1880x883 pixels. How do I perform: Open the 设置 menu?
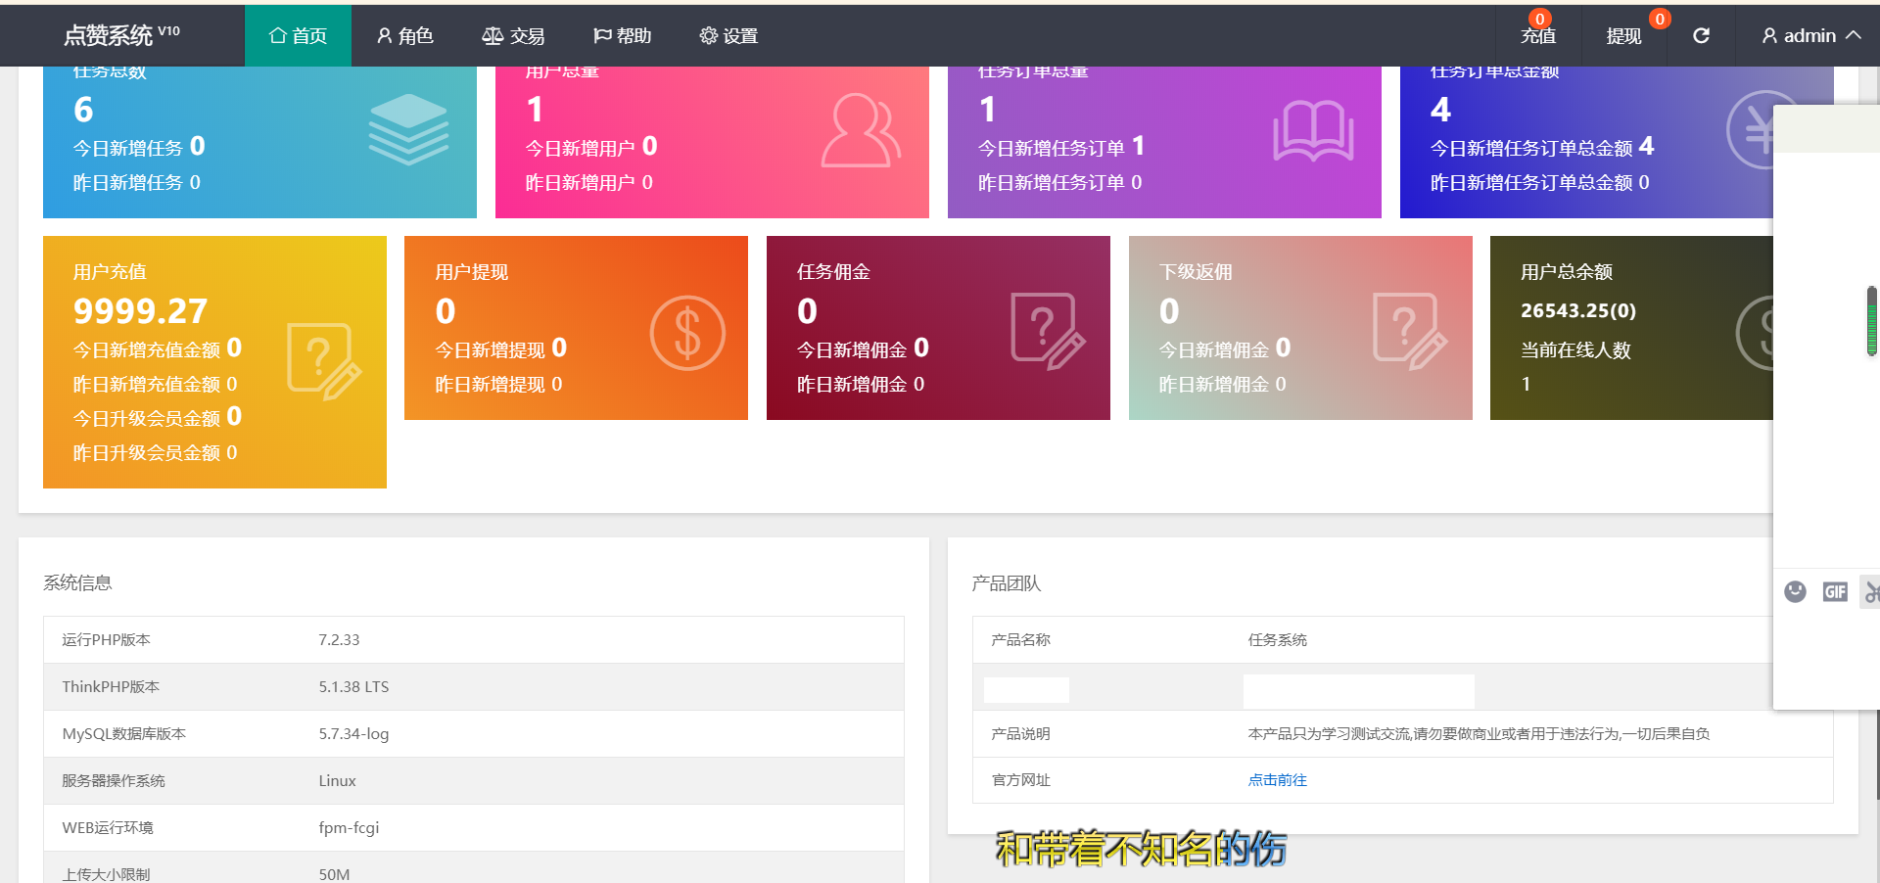pyautogui.click(x=728, y=36)
